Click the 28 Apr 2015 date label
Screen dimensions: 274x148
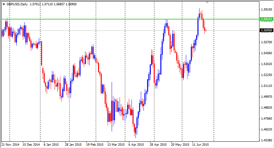pyautogui.click(x=158, y=145)
